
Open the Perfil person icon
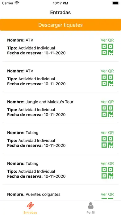point(90,205)
